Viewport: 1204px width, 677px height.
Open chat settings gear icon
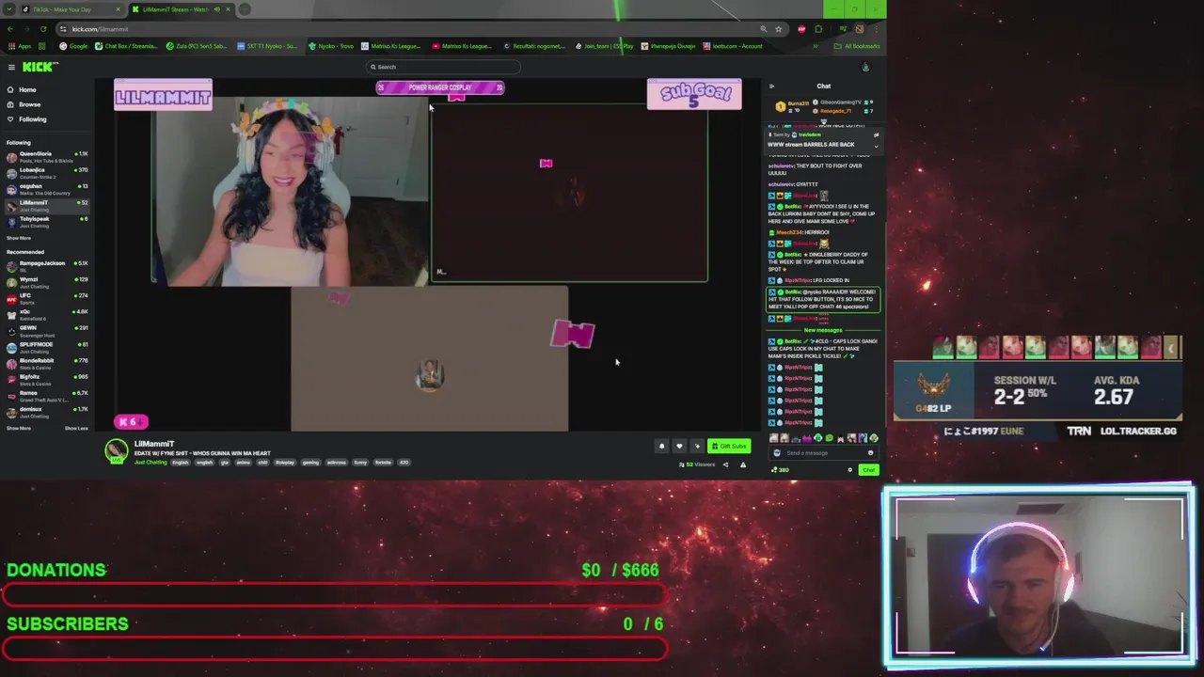click(x=849, y=470)
